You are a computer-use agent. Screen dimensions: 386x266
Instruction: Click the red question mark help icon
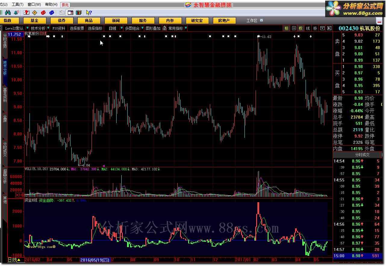[x=26, y=12]
